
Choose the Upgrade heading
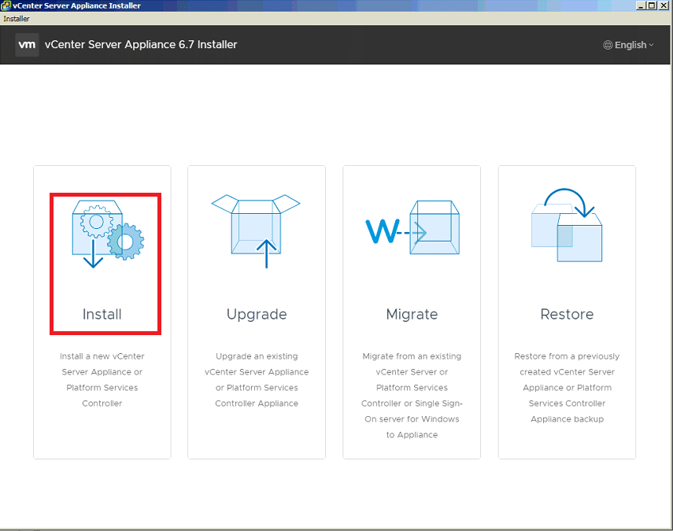point(257,315)
